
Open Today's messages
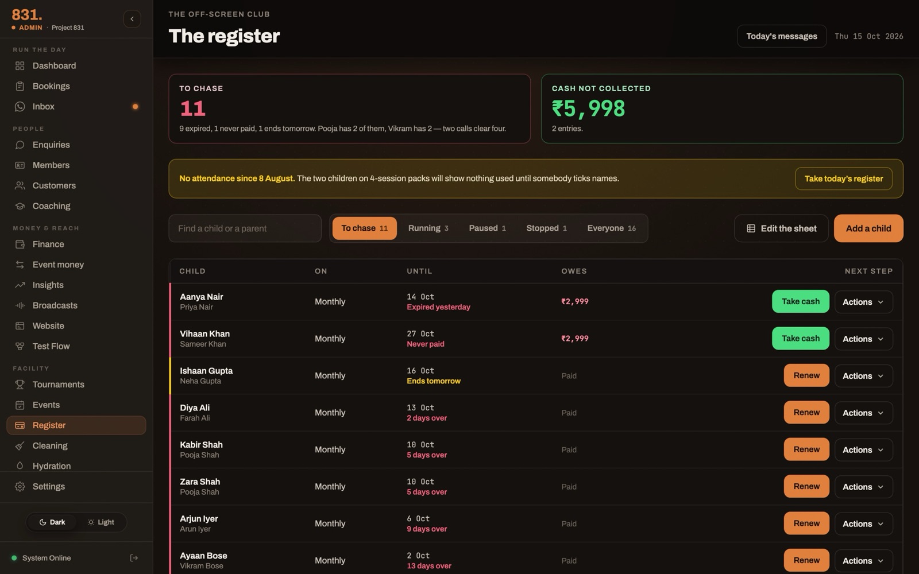782,36
